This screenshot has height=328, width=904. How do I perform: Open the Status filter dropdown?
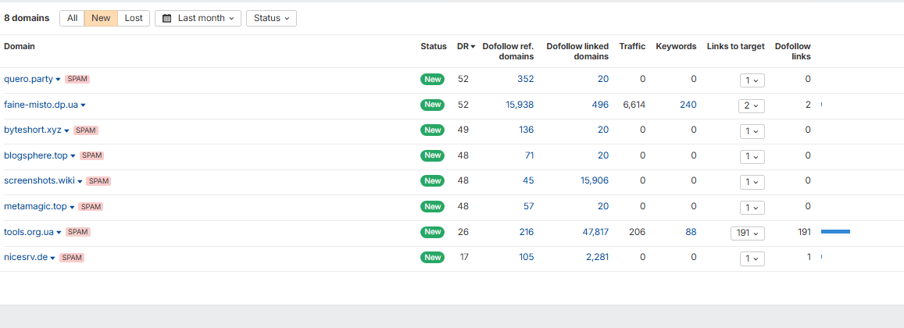pyautogui.click(x=271, y=18)
